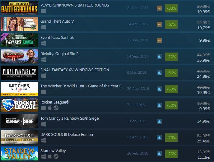Click the Windows platform icon under Event Pass: Sanhok
The width and height of the screenshot is (214, 162).
point(44,44)
